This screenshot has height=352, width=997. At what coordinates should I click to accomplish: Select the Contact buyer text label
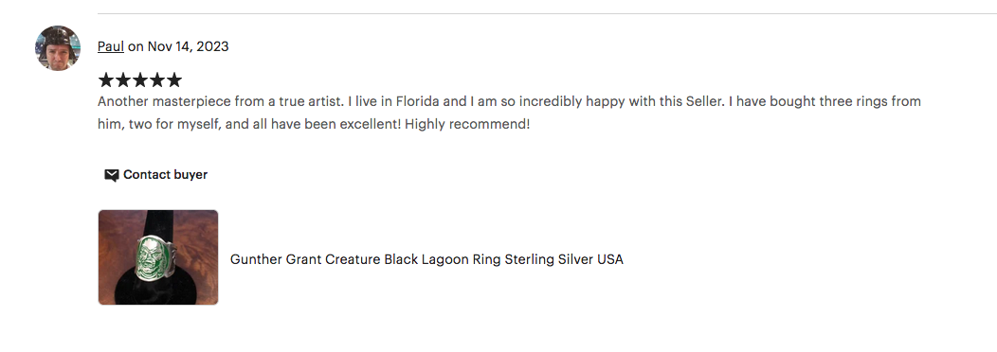pyautogui.click(x=165, y=175)
